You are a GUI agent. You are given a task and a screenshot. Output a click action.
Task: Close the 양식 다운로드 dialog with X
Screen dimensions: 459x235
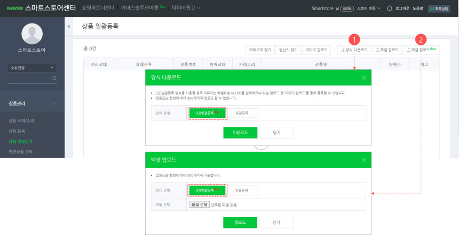[x=364, y=77]
